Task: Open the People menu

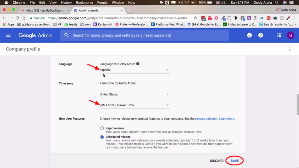Action: [x=102, y=3]
